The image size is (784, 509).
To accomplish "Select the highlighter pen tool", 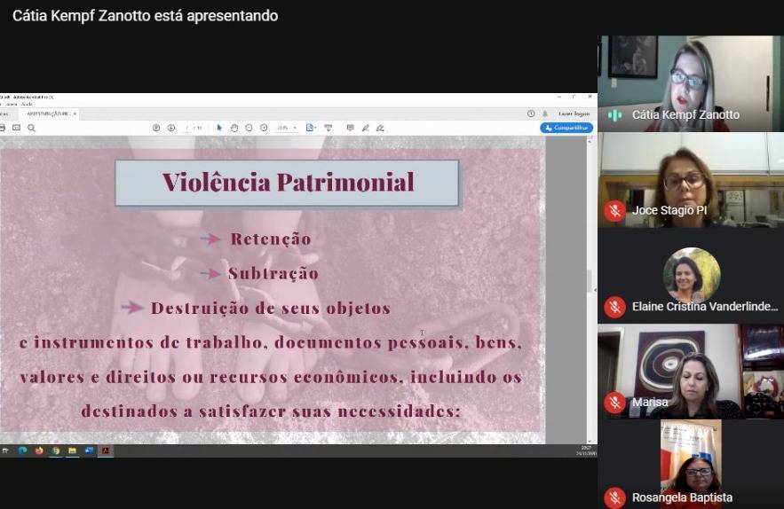I will click(x=365, y=128).
